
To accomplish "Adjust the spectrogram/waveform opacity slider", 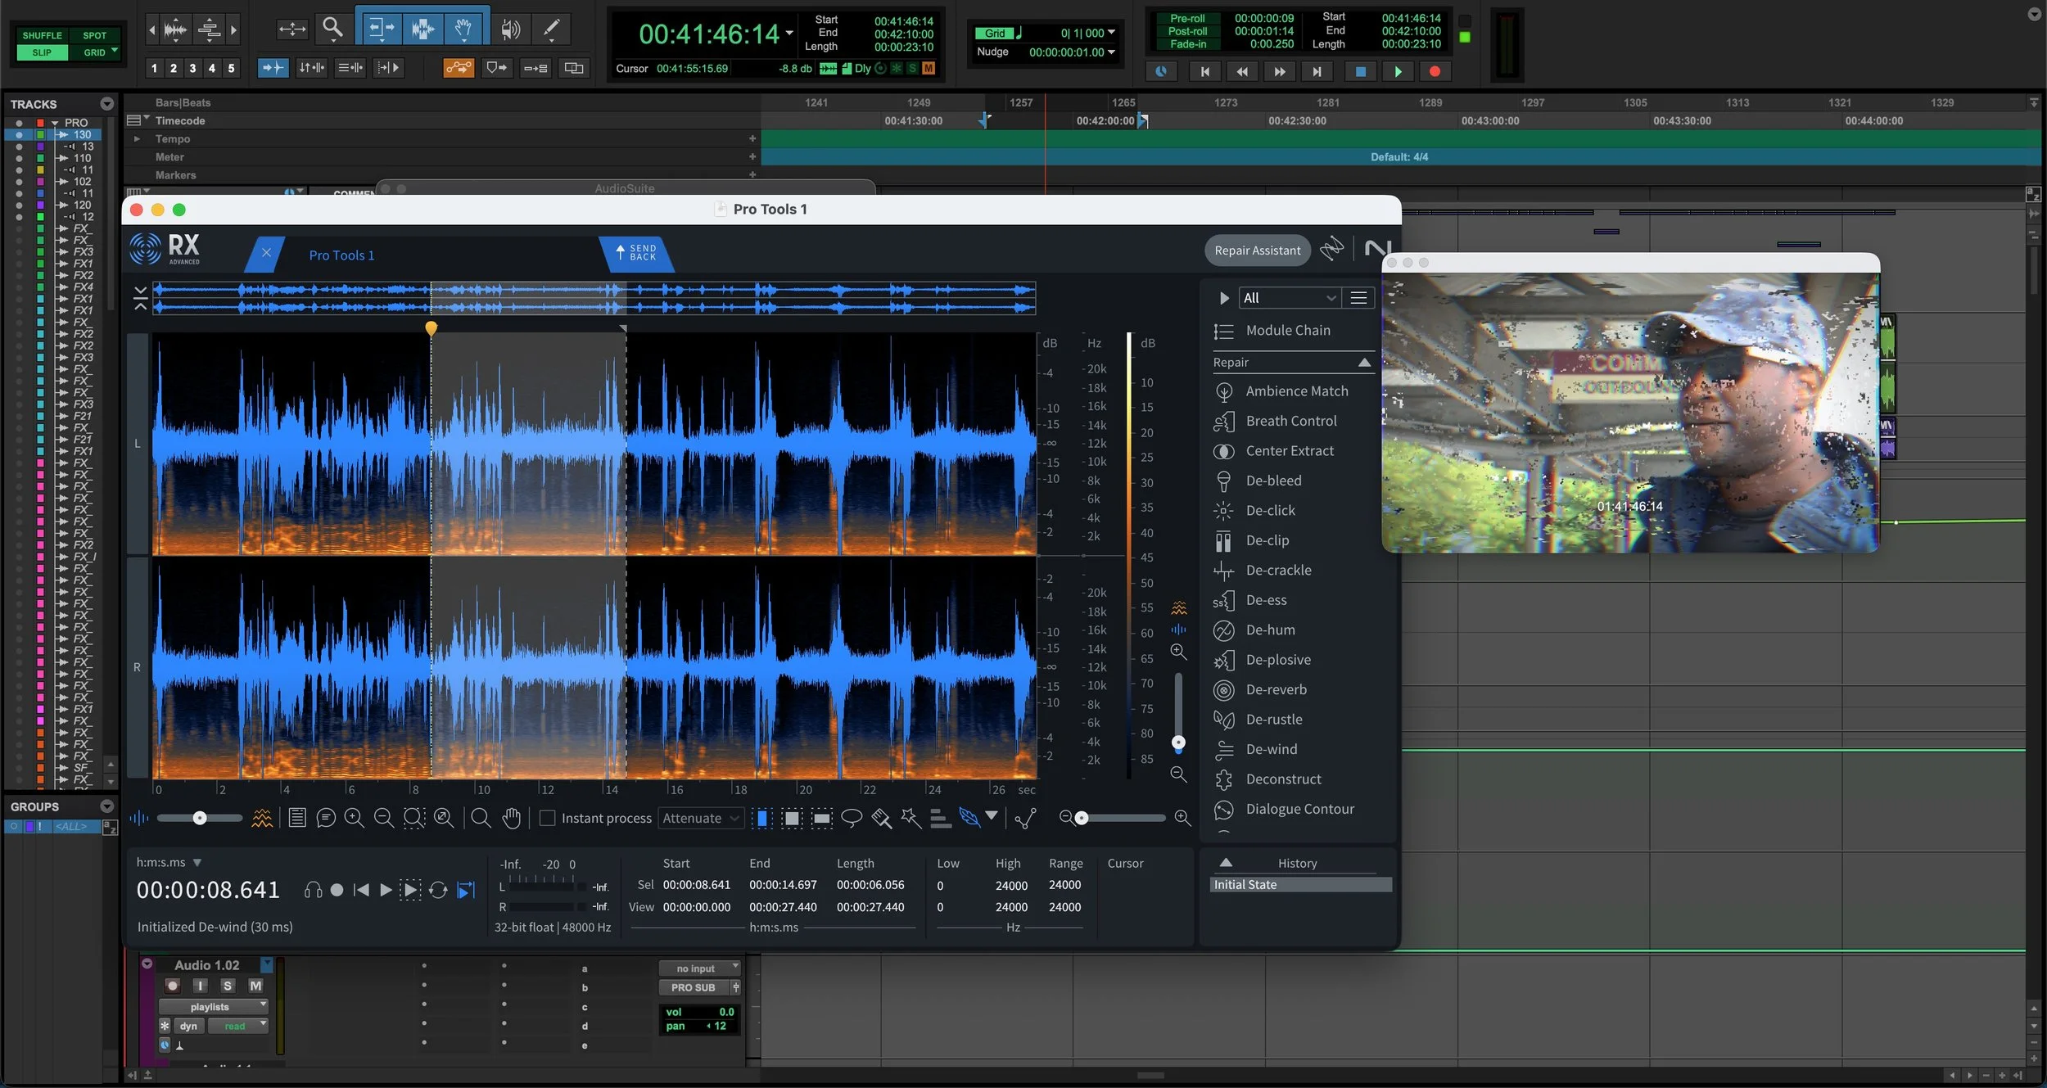I will (x=200, y=818).
